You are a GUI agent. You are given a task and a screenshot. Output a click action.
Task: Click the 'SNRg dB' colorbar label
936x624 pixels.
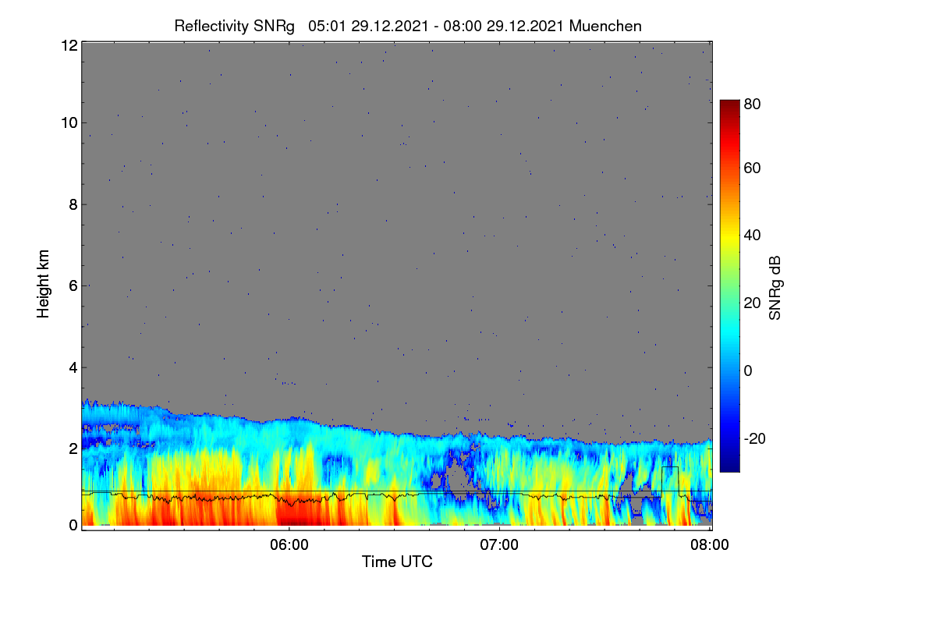(x=775, y=286)
